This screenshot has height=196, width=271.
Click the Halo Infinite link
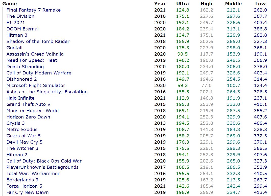pyautogui.click(x=20, y=98)
